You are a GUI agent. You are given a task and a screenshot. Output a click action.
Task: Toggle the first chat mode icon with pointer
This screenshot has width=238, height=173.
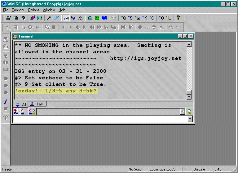(16, 112)
